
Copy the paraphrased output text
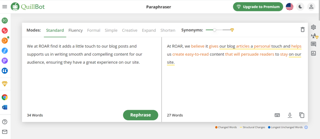[302, 115]
